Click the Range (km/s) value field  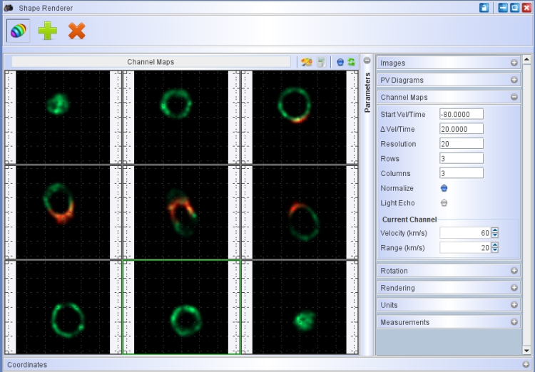[x=465, y=247]
